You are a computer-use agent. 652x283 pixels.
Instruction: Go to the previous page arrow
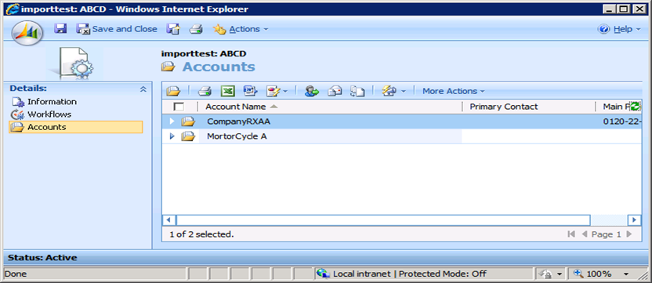(x=585, y=234)
